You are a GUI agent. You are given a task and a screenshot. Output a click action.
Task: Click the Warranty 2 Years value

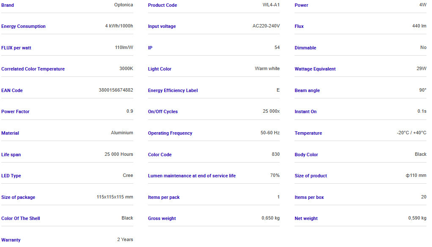[x=125, y=240]
